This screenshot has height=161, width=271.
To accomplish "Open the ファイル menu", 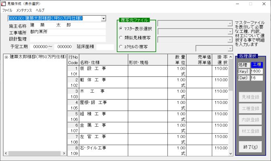I will tap(7, 10).
